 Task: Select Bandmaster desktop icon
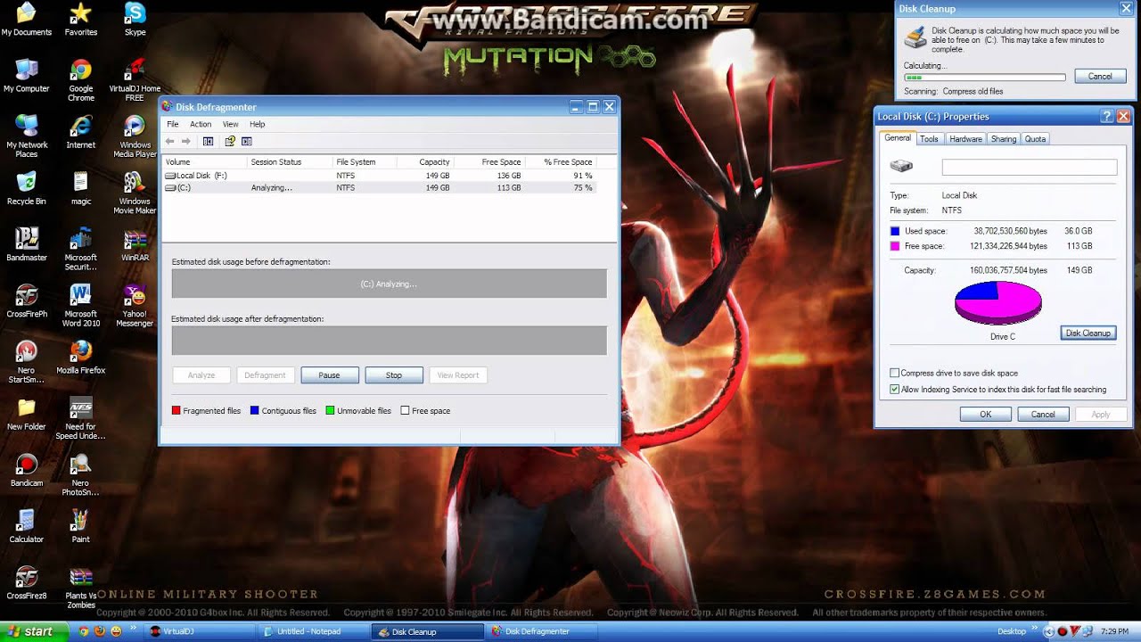[x=27, y=245]
